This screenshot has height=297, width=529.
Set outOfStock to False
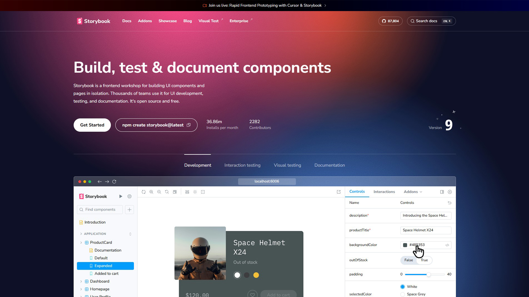pos(409,260)
